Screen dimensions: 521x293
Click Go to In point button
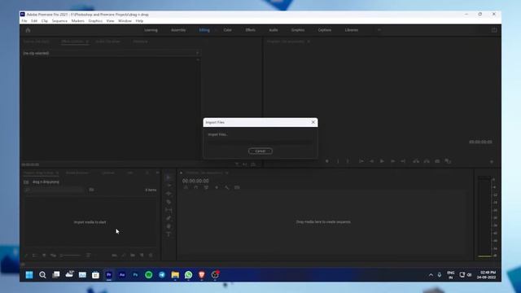[x=361, y=161]
